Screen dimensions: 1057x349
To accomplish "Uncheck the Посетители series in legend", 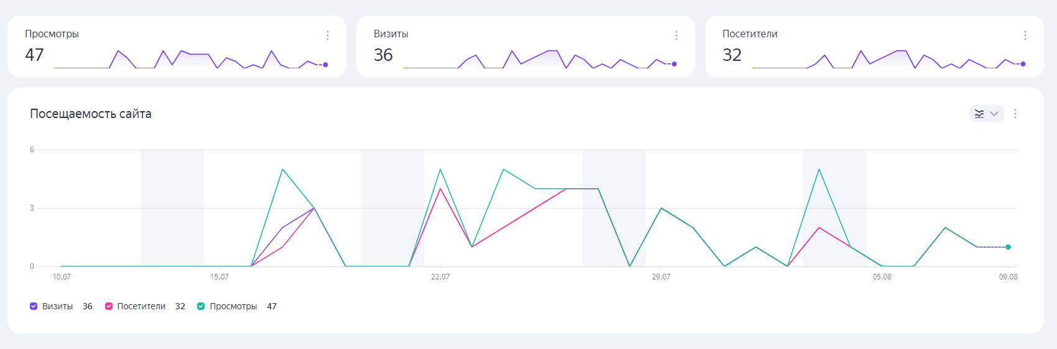I will pos(109,306).
